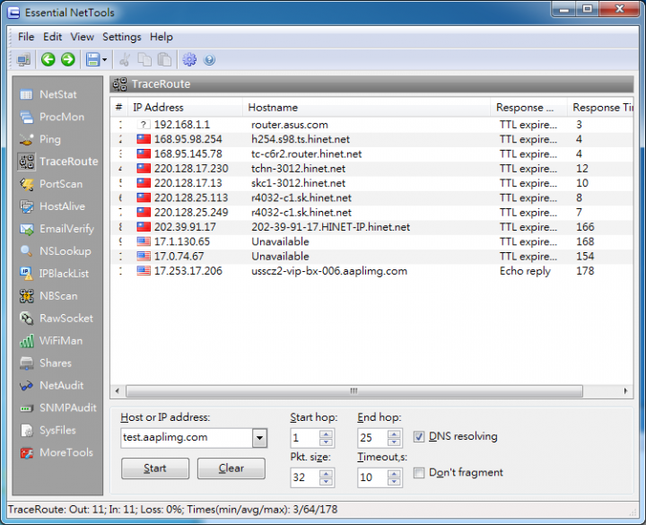Click the Cut scissors toolbar icon
The width and height of the screenshot is (646, 525).
tap(125, 60)
